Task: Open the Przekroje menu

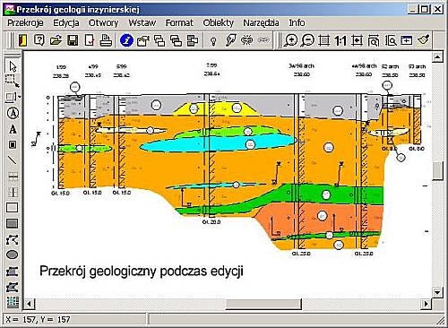Action: tap(25, 22)
